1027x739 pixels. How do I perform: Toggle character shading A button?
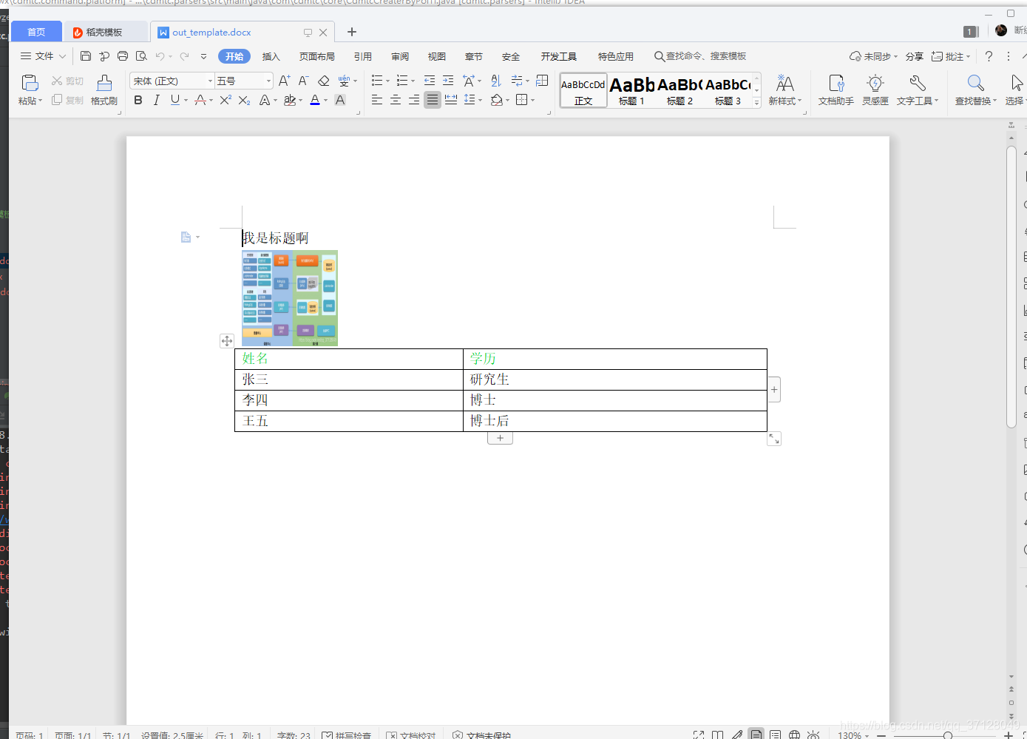[340, 100]
